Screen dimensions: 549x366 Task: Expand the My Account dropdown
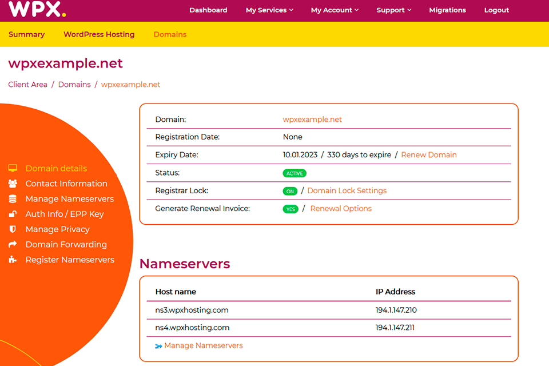(x=335, y=10)
